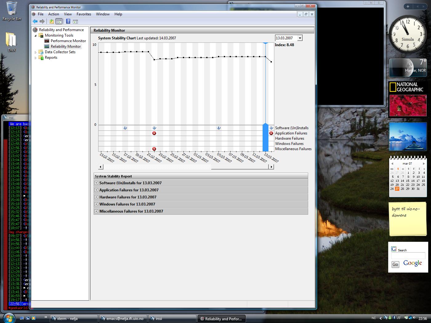Toggle Show/Hide Action Pane toolbar button
Image resolution: width=431 pixels, height=323 pixels.
(x=75, y=22)
